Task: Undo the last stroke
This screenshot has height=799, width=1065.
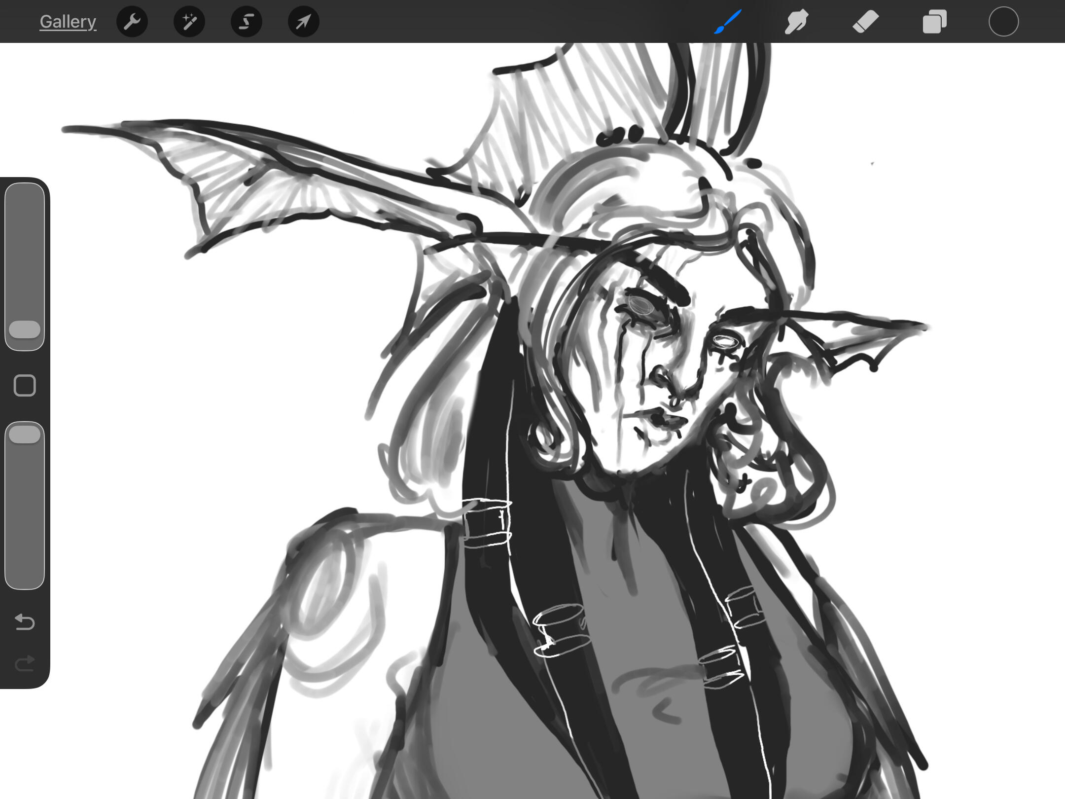Action: pos(25,622)
